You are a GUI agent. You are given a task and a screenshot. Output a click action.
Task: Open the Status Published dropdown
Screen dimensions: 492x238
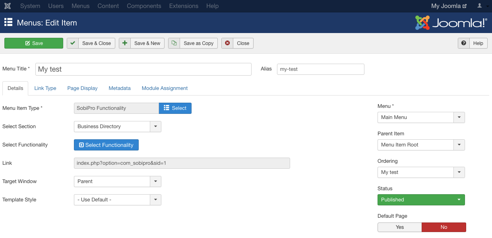pos(421,199)
